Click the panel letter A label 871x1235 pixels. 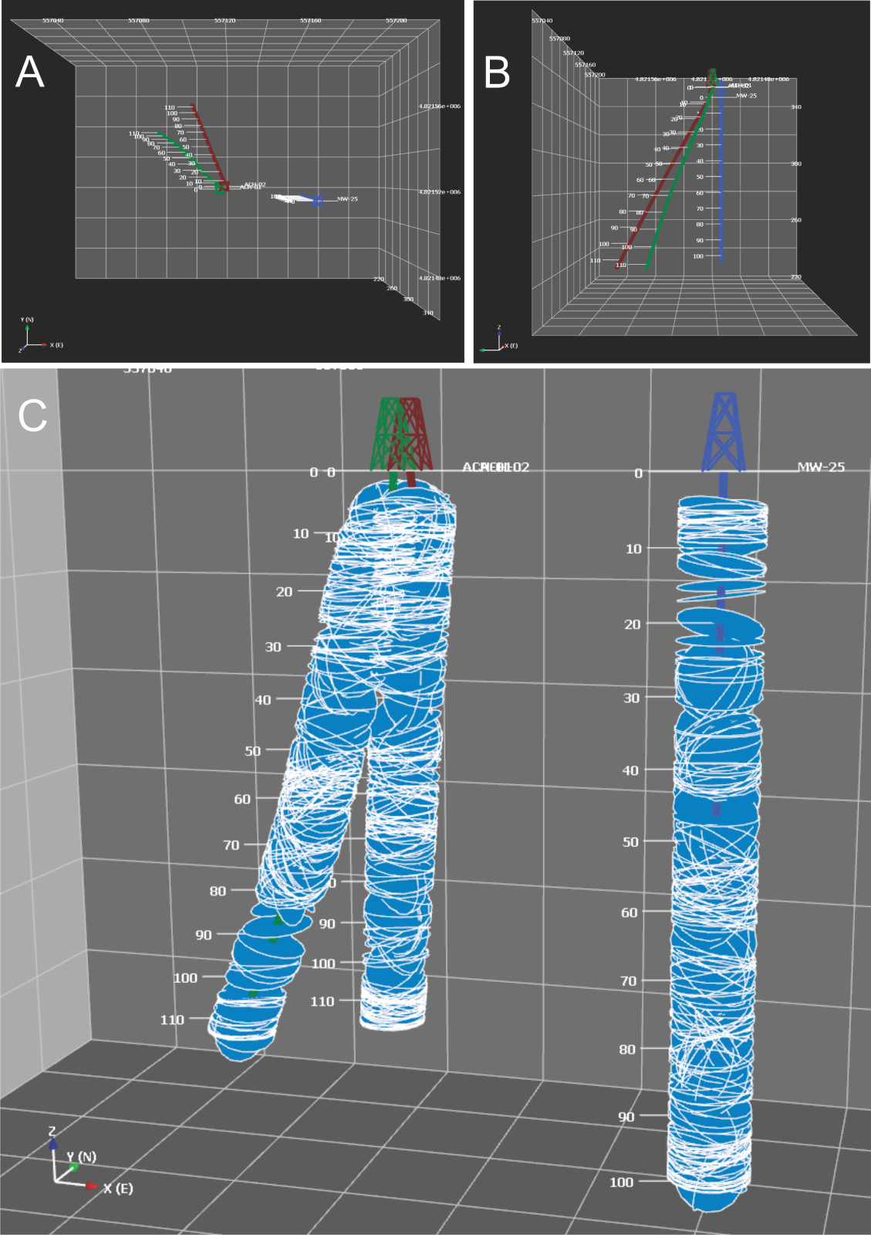pos(29,72)
